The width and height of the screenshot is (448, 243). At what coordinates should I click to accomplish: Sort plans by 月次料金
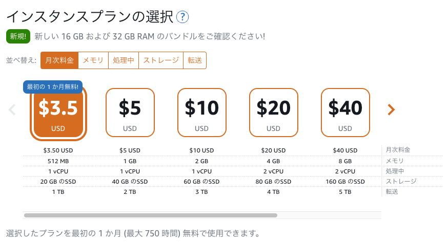click(x=59, y=60)
